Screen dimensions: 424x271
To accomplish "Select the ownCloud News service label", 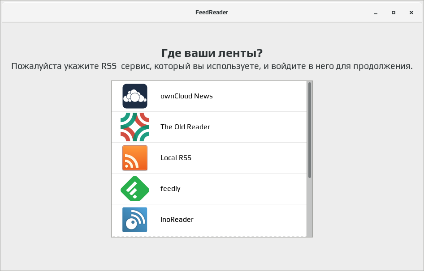I will click(186, 96).
